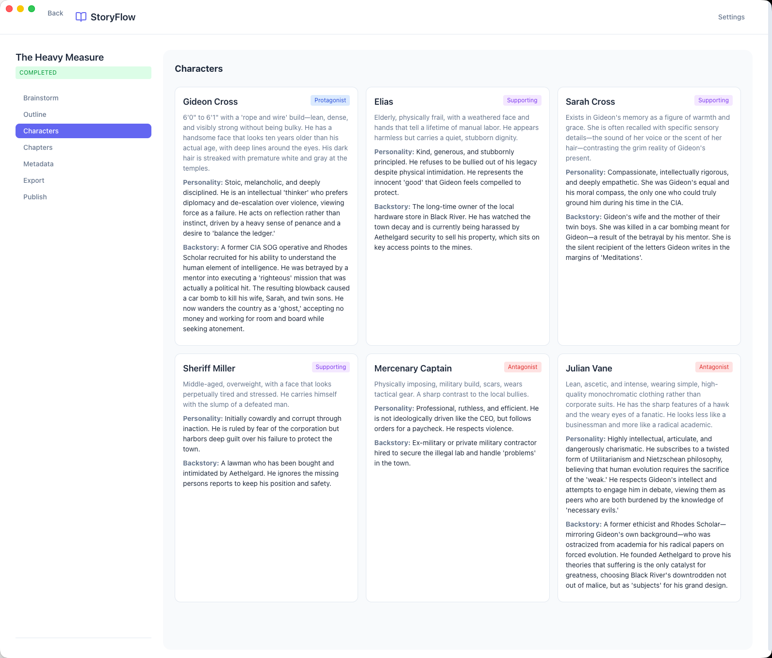Click the Back button
This screenshot has width=772, height=658.
tap(55, 13)
